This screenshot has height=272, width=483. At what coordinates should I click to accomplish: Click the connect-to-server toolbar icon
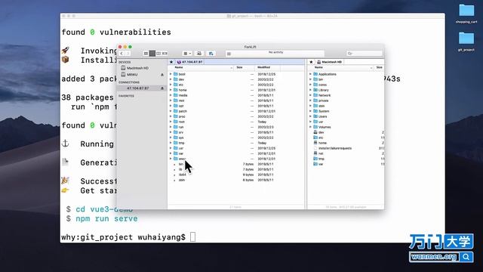click(199, 54)
